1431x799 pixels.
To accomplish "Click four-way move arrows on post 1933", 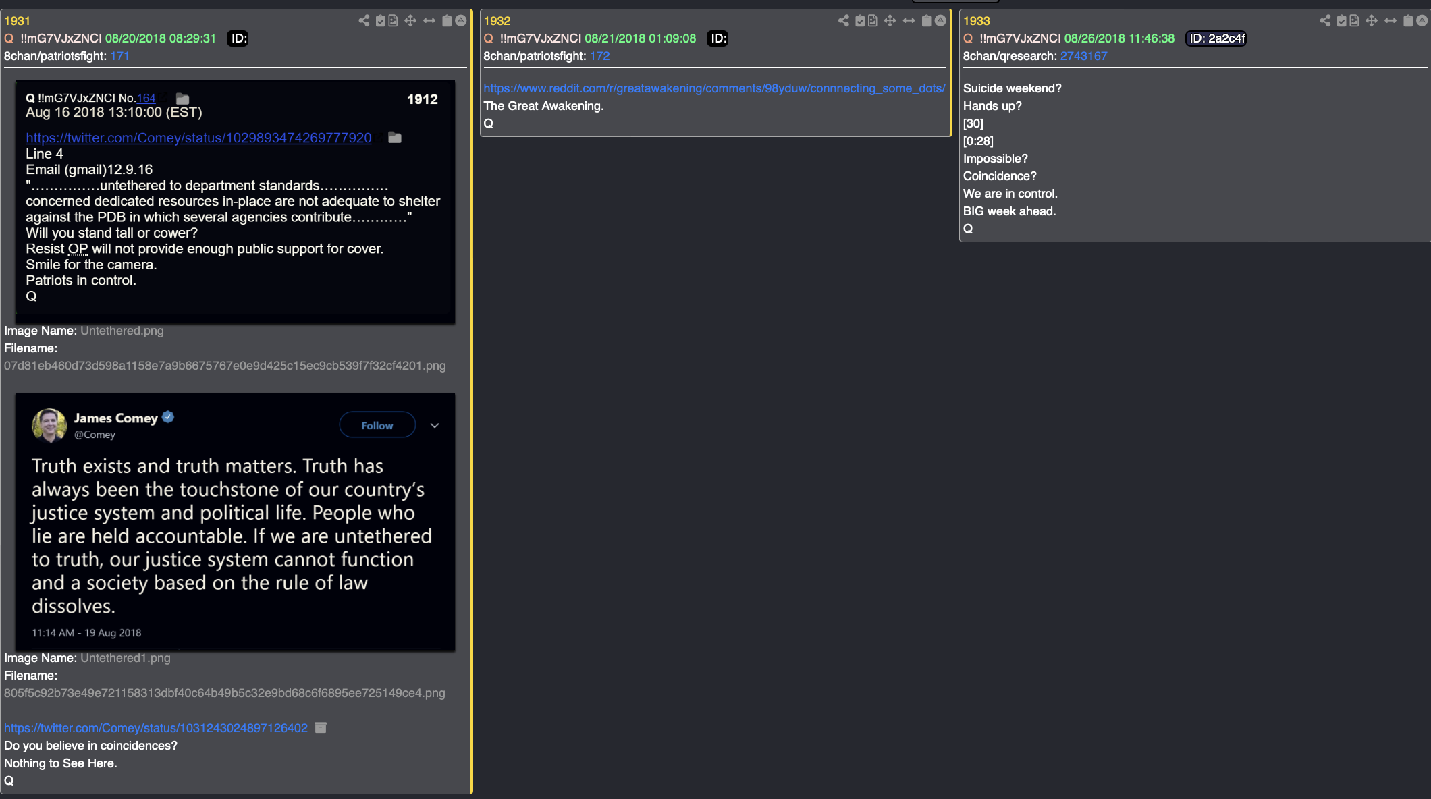I will [1372, 21].
